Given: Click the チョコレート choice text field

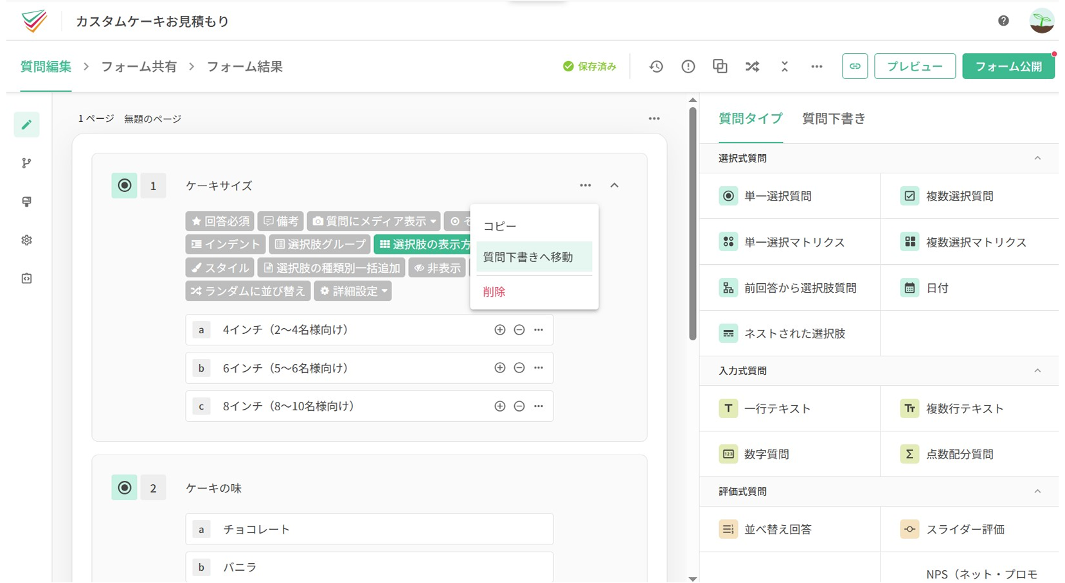Looking at the screenshot, I should click(x=370, y=529).
